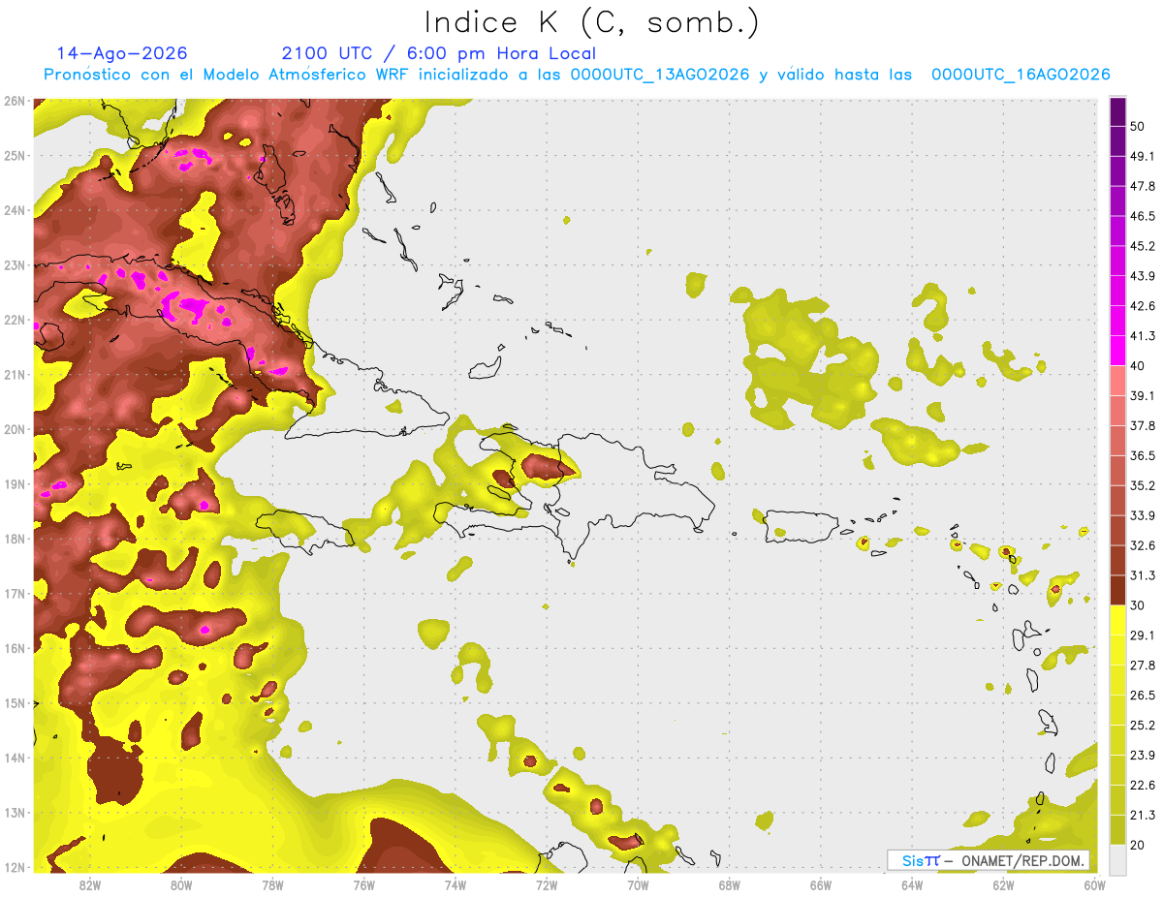Click the color bar value 37.8
This screenshot has width=1163, height=898.
1143,425
